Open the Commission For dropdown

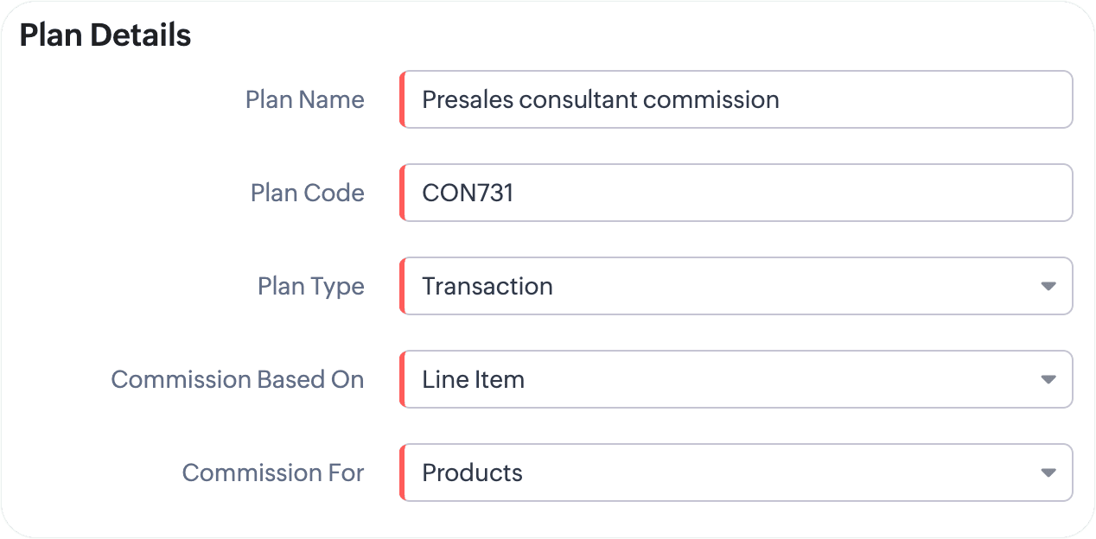[x=736, y=472]
